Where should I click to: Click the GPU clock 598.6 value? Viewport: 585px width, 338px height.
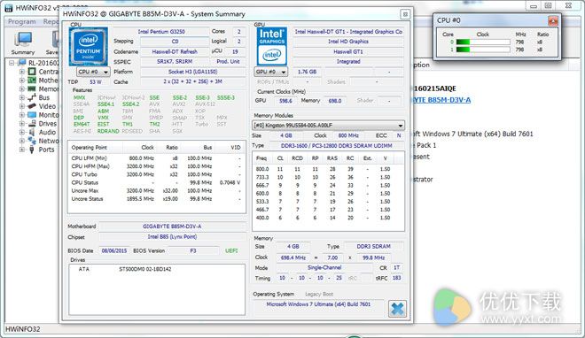tap(285, 101)
